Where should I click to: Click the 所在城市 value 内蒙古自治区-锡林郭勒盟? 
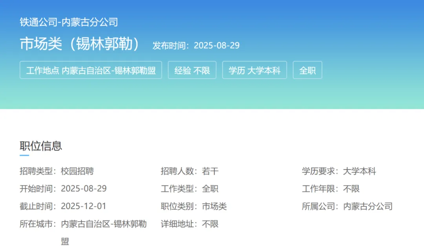[104, 232]
